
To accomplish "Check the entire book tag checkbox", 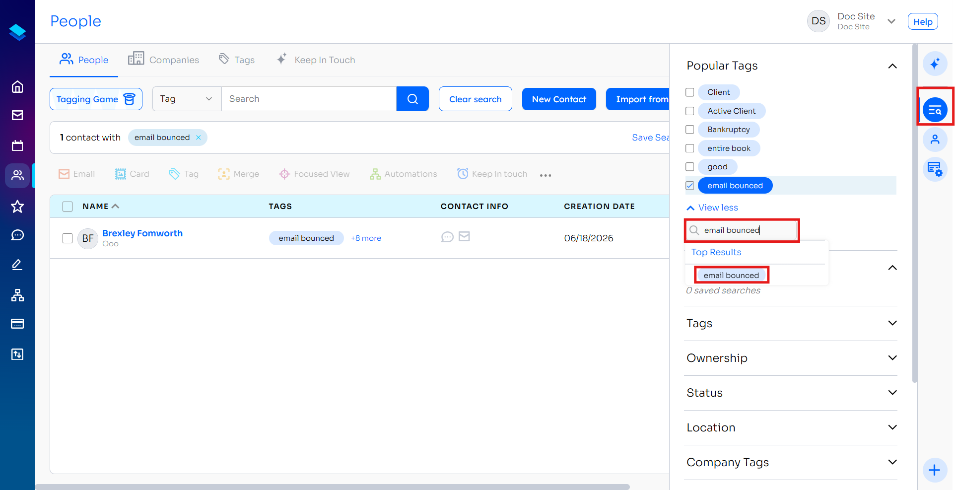I will click(690, 148).
